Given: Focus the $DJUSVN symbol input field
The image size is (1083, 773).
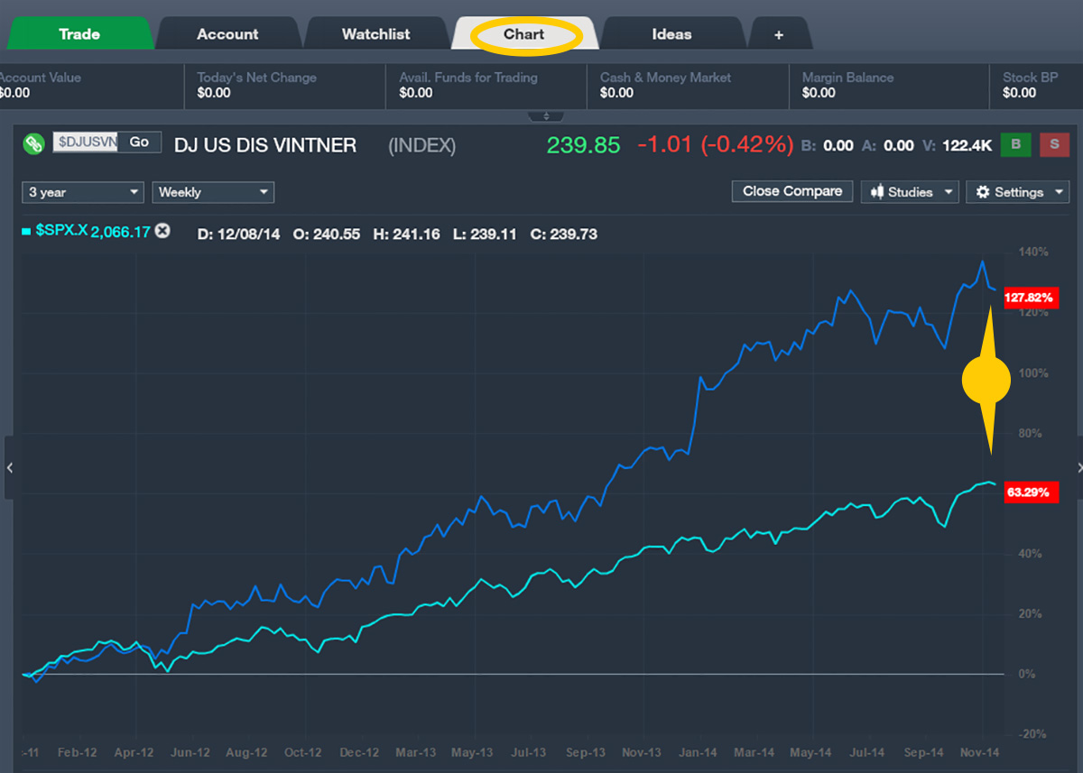Looking at the screenshot, I should 85,143.
